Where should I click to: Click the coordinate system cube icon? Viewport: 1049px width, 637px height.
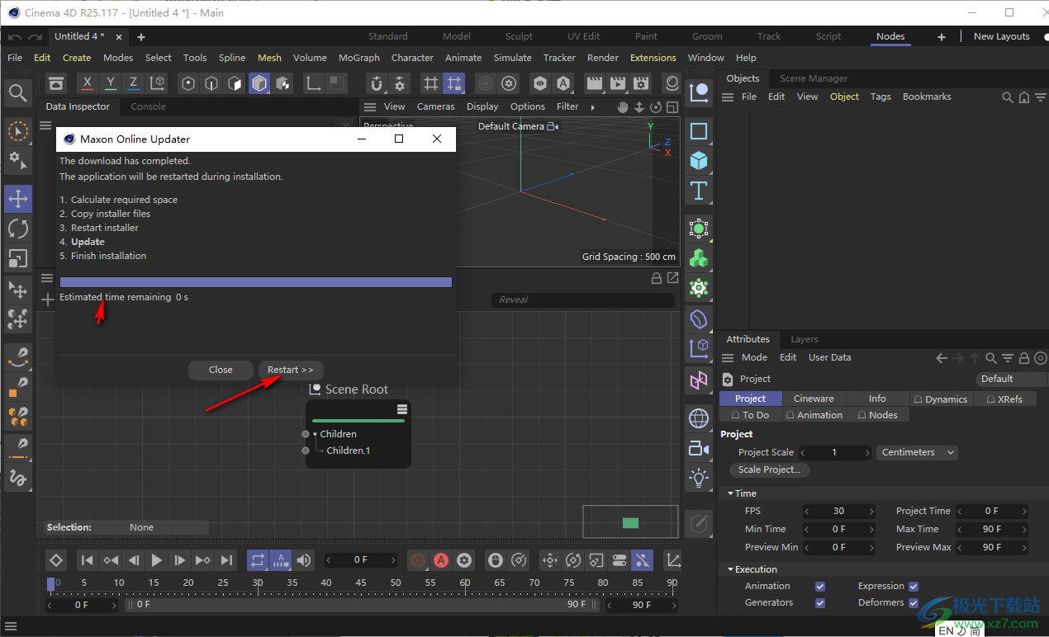click(x=156, y=83)
